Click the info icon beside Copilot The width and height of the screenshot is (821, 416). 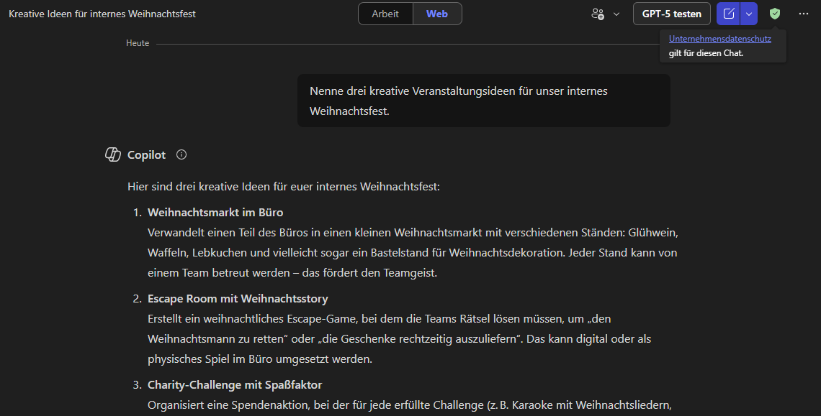(x=181, y=154)
